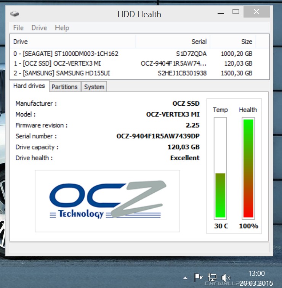Image resolution: width=282 pixels, height=288 pixels.
Task: Click the 120,03 GB size cell in list
Action: click(238, 63)
